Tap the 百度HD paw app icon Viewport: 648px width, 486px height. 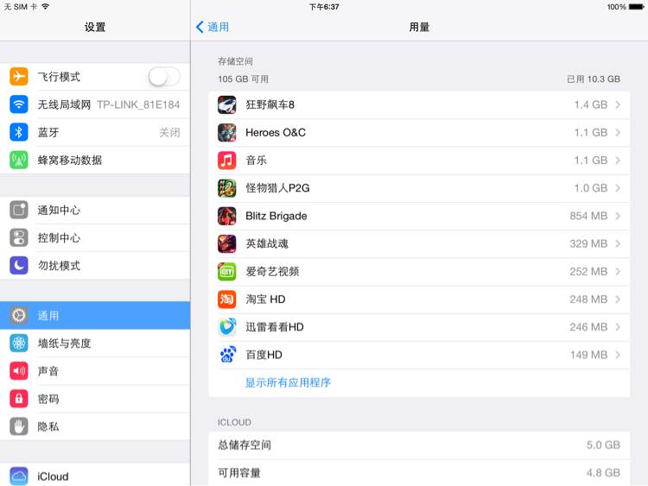[x=227, y=355]
